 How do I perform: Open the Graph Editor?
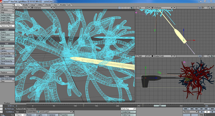[7, 20]
